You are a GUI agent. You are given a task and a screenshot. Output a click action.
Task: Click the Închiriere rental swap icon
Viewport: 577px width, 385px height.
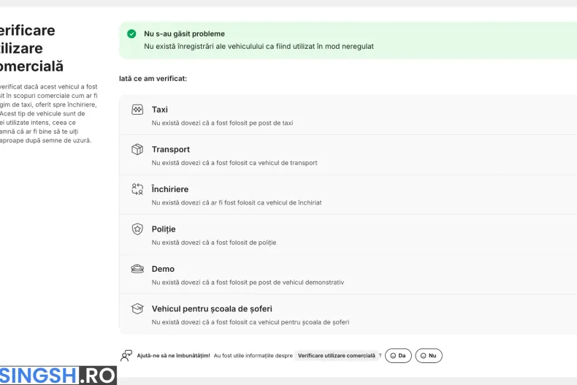(137, 189)
